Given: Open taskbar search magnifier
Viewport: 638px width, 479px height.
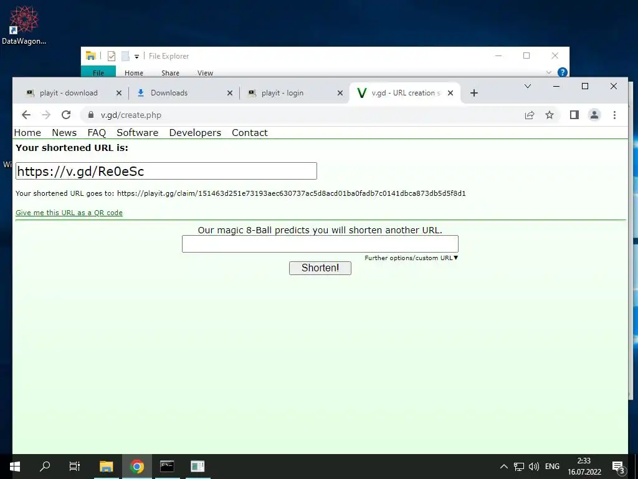Looking at the screenshot, I should coord(45,467).
